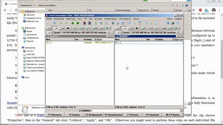Viewport: 223px width, 125px height.
Task: Open Explorer help question mark icon
Action: tap(187, 6)
